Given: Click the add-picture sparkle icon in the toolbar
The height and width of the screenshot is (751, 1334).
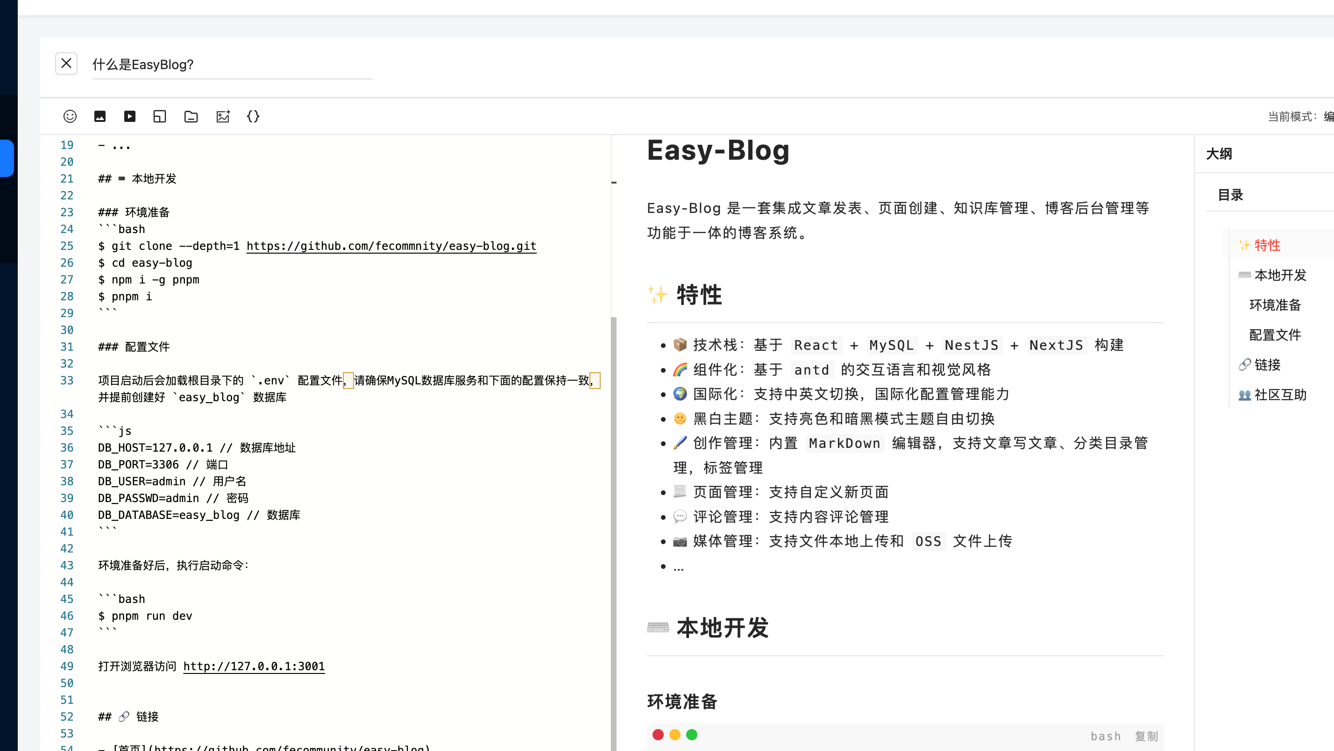Looking at the screenshot, I should coord(223,116).
